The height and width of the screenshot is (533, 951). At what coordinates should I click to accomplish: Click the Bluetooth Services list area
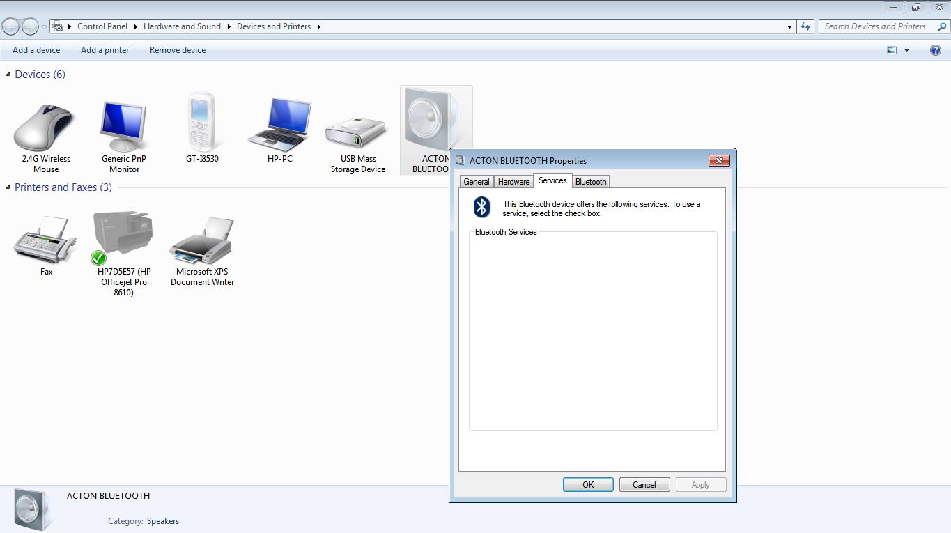(x=593, y=331)
